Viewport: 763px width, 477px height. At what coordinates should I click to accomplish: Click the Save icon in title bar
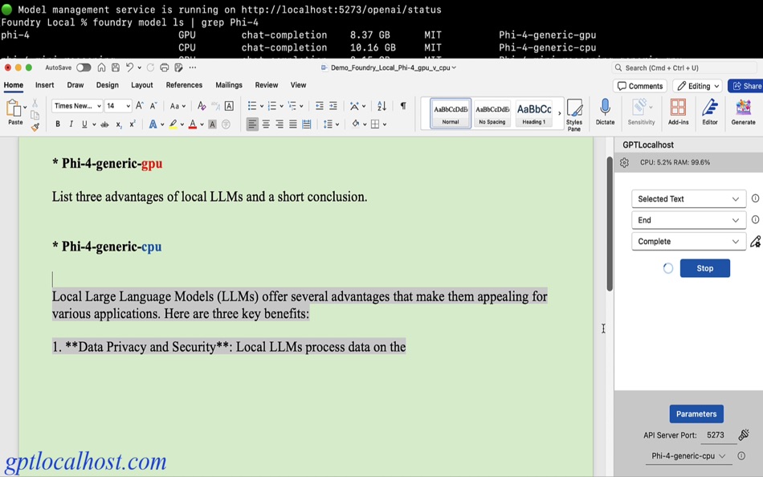click(116, 67)
